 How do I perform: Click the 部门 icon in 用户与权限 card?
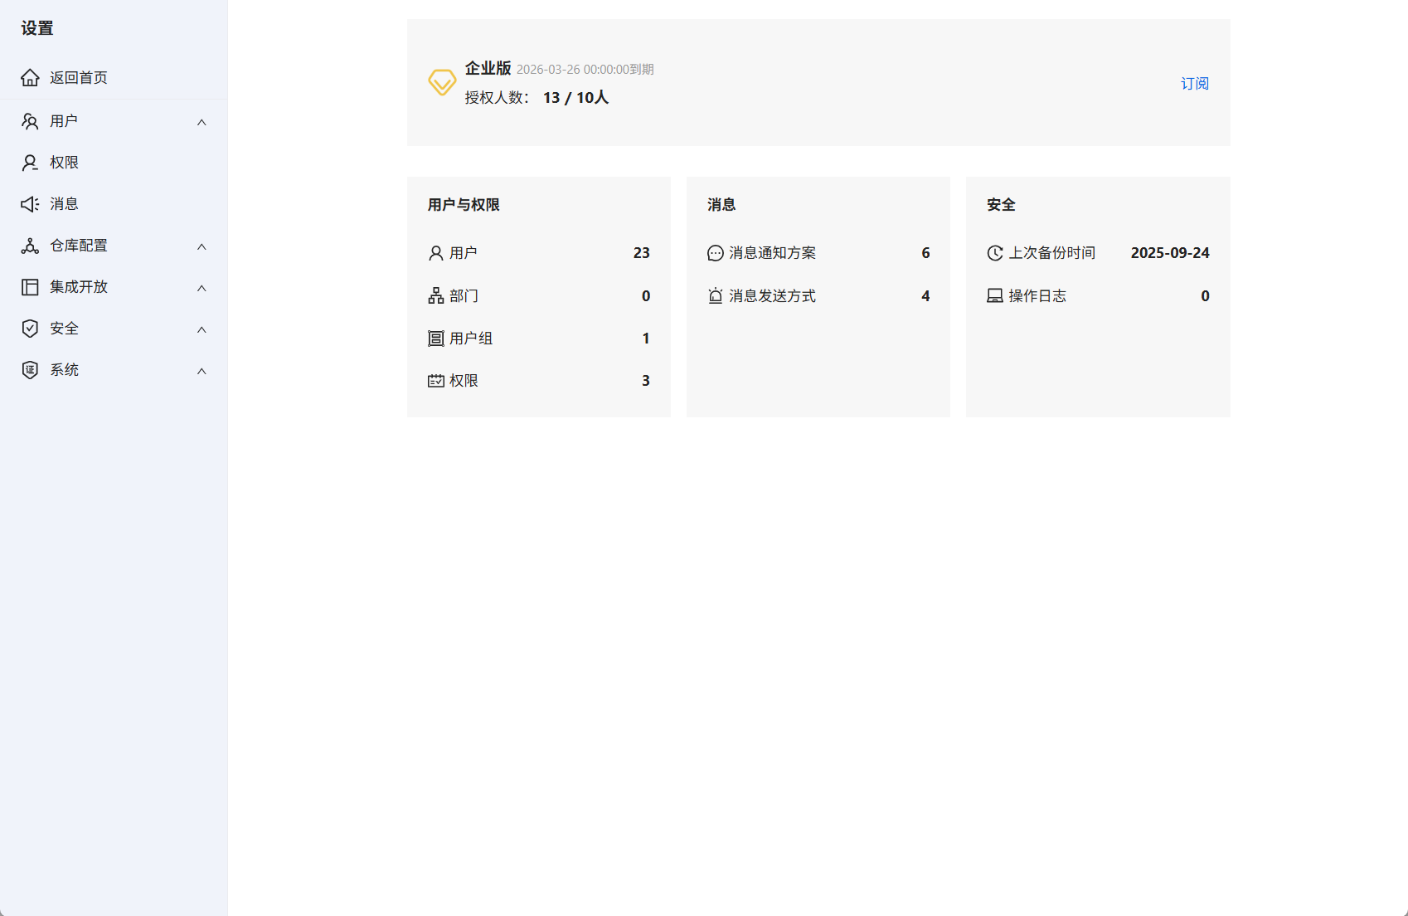pos(436,295)
